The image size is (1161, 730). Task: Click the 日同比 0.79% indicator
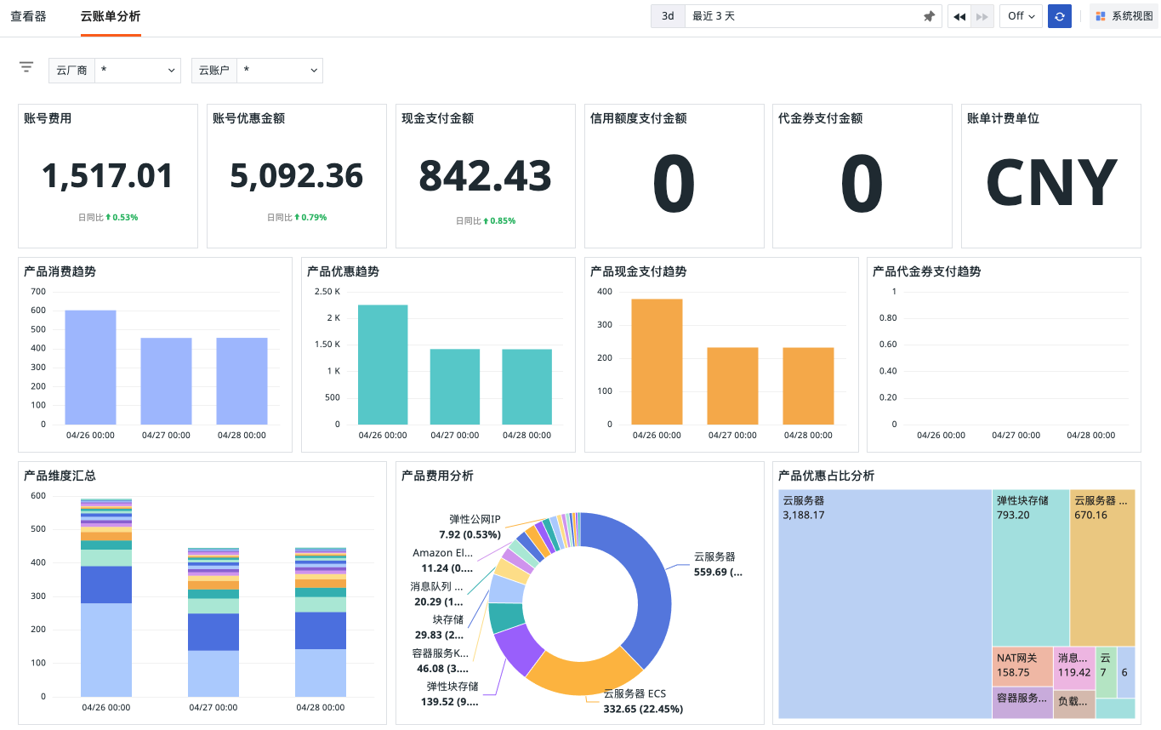coord(297,218)
